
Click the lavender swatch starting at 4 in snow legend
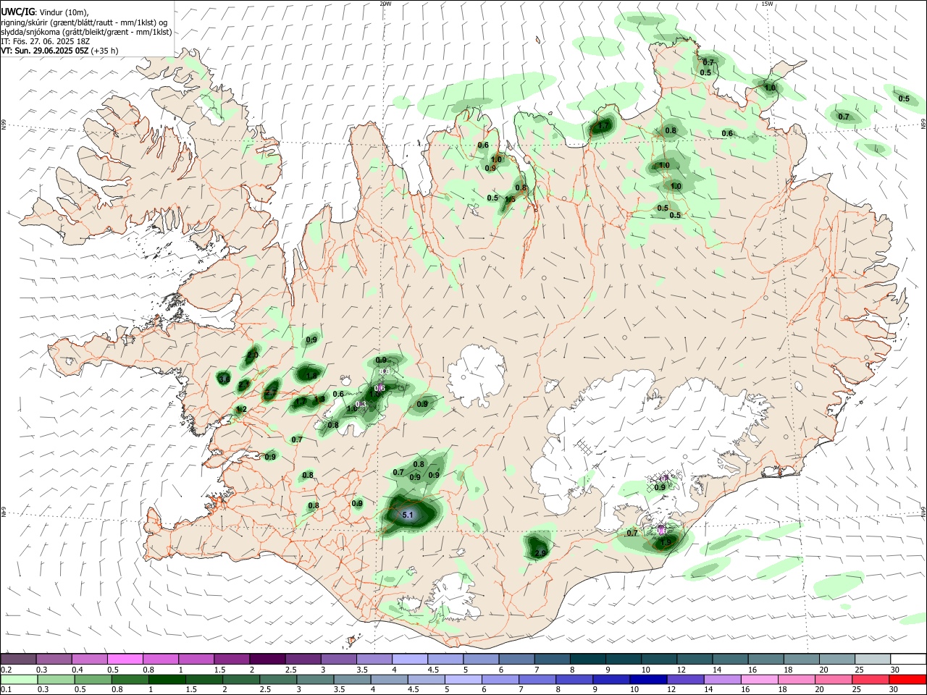[x=409, y=659]
